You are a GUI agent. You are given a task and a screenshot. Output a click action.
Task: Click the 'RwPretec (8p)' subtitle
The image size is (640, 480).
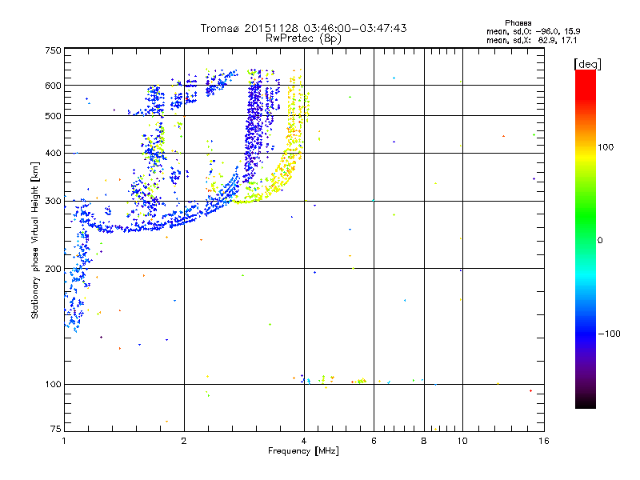[303, 38]
